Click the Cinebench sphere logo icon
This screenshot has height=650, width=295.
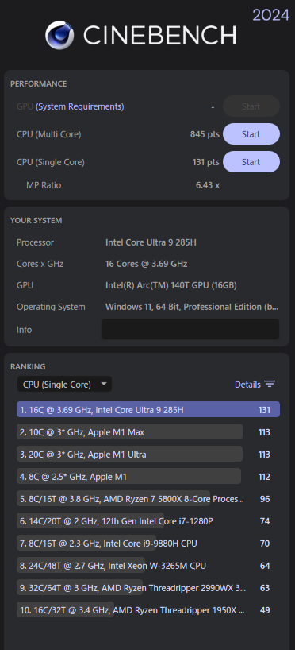[x=59, y=35]
